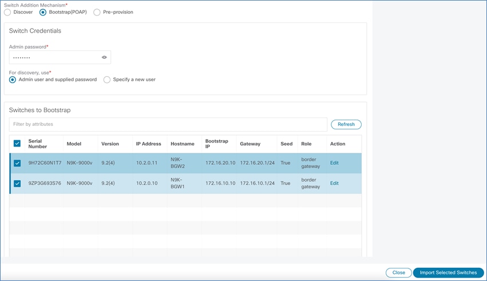Sort by the Bootstrap IP column header
This screenshot has width=487, height=281.
point(216,144)
